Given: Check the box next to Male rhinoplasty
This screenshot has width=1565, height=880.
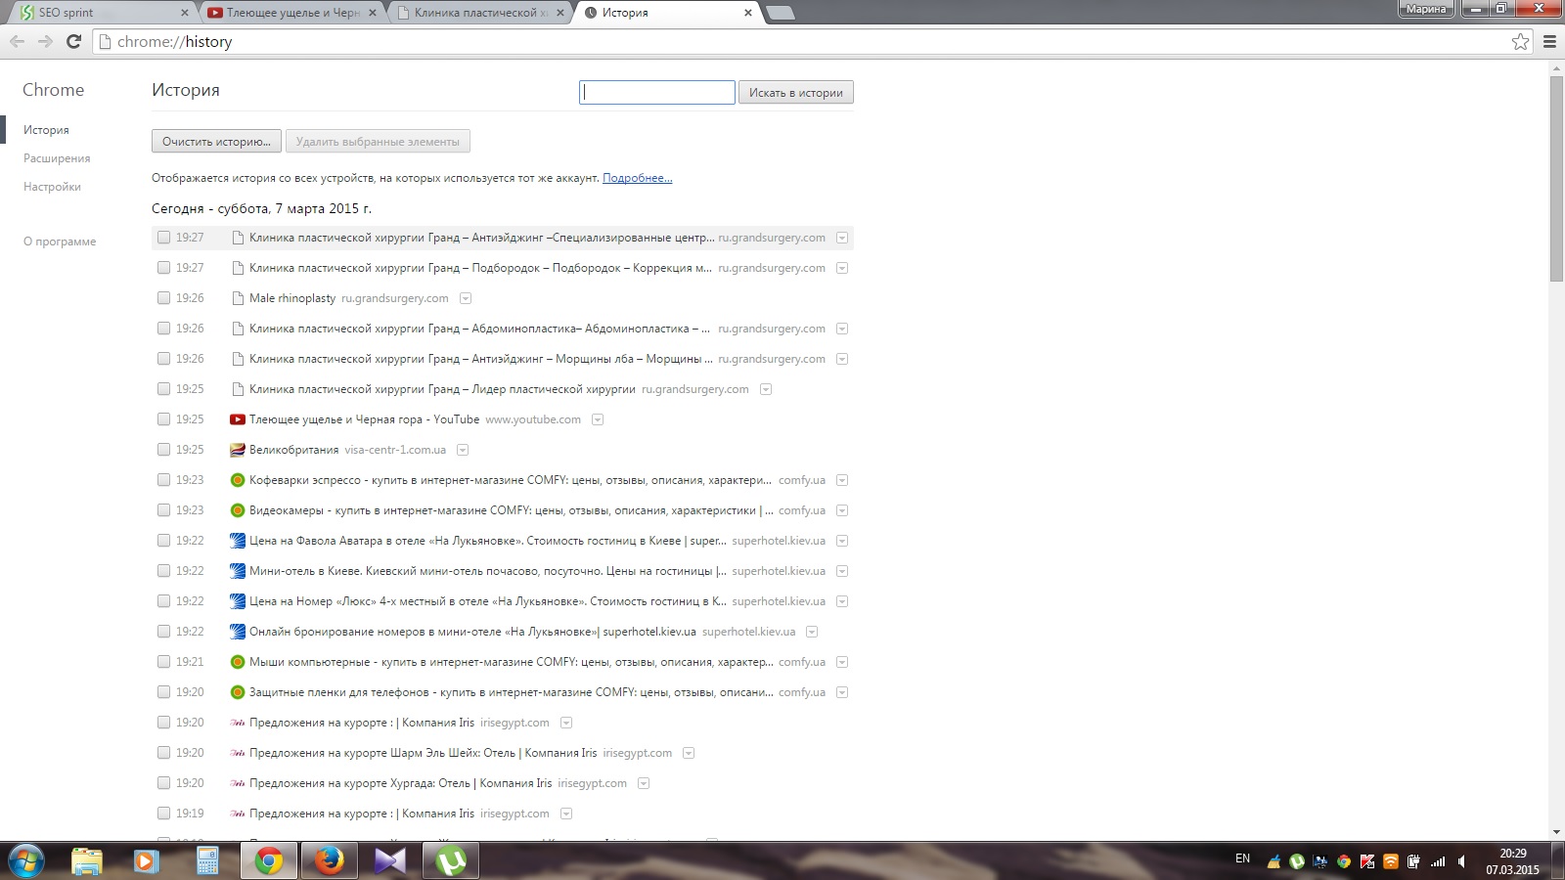Looking at the screenshot, I should click(163, 298).
